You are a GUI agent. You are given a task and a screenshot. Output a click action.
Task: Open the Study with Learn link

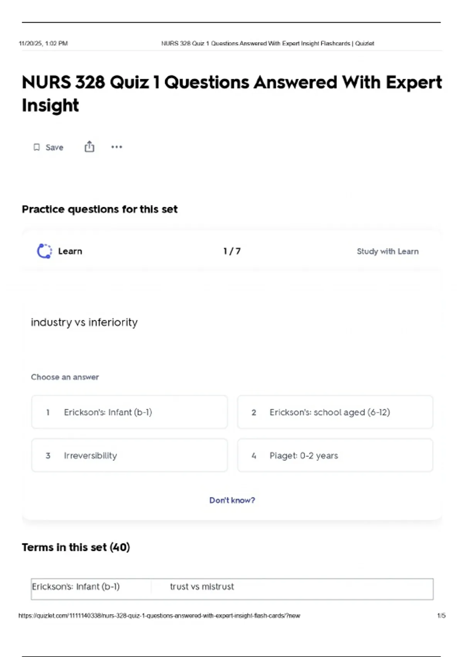(387, 252)
